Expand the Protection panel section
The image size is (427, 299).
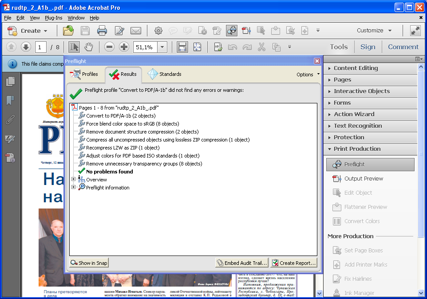370,138
